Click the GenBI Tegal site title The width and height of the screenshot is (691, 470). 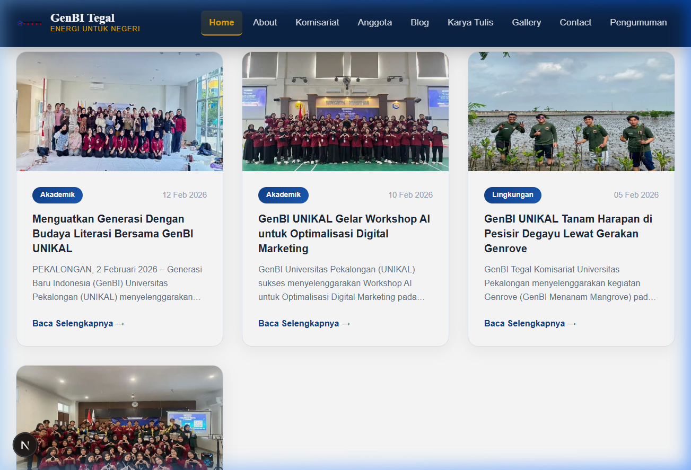(x=83, y=17)
